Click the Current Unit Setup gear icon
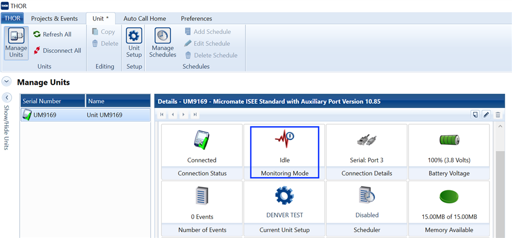This screenshot has height=238, width=512. pos(285,196)
